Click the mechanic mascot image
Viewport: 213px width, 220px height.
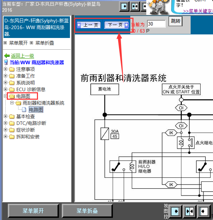[x=158, y=7]
